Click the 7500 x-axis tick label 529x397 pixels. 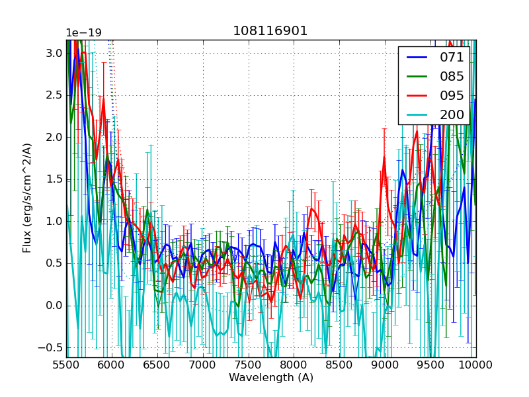pyautogui.click(x=249, y=365)
